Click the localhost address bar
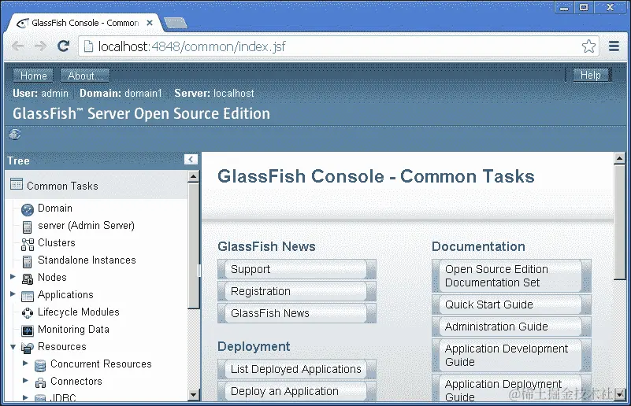This screenshot has height=406, width=631. (338, 46)
